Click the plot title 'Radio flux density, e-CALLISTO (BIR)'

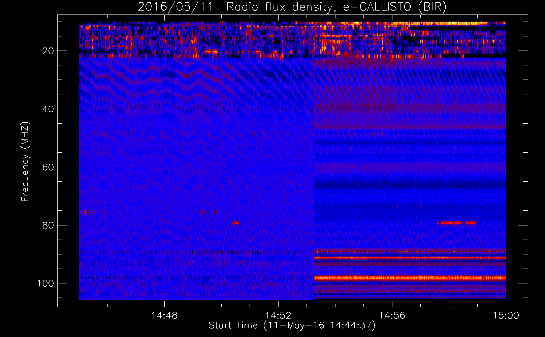(x=336, y=7)
